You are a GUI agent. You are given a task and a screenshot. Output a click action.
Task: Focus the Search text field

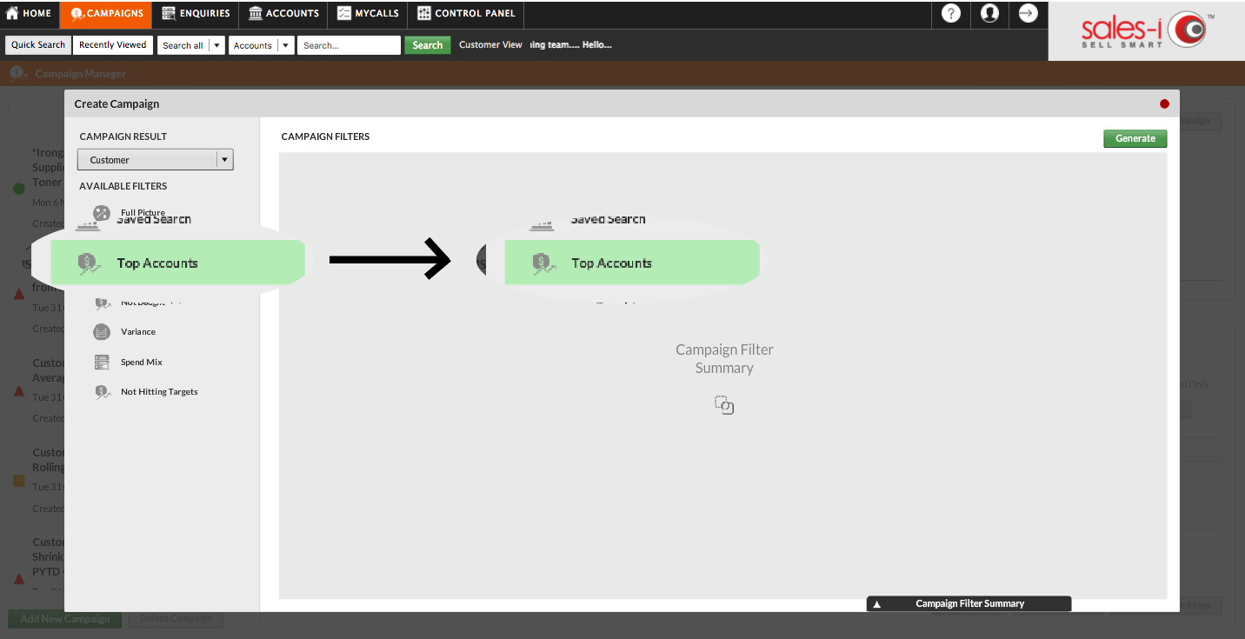click(349, 45)
